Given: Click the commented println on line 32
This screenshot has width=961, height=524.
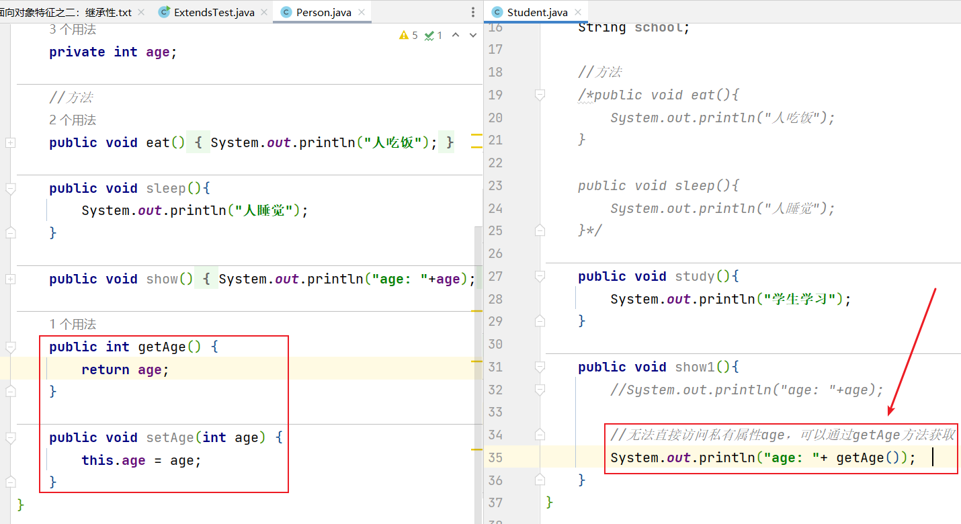Looking at the screenshot, I should (747, 390).
